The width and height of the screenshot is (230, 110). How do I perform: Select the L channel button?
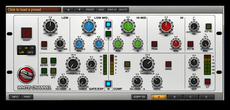point(20,48)
